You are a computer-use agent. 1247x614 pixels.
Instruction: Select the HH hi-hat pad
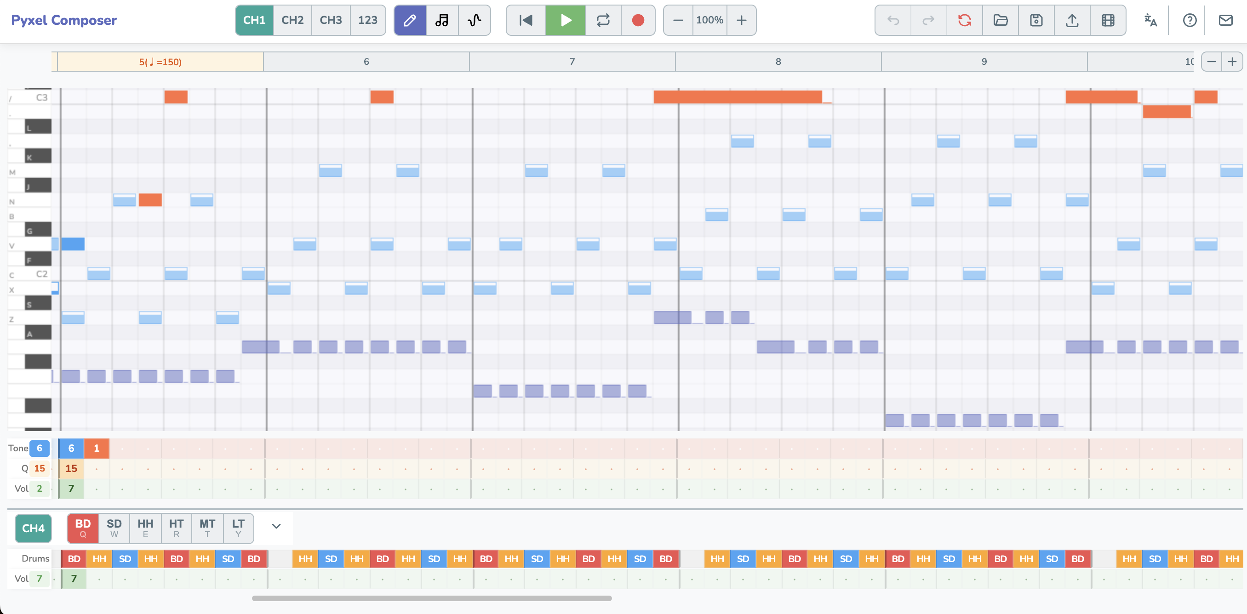145,529
